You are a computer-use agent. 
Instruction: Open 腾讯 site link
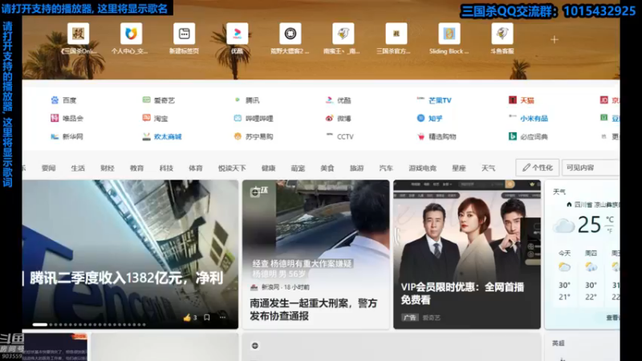click(x=247, y=100)
